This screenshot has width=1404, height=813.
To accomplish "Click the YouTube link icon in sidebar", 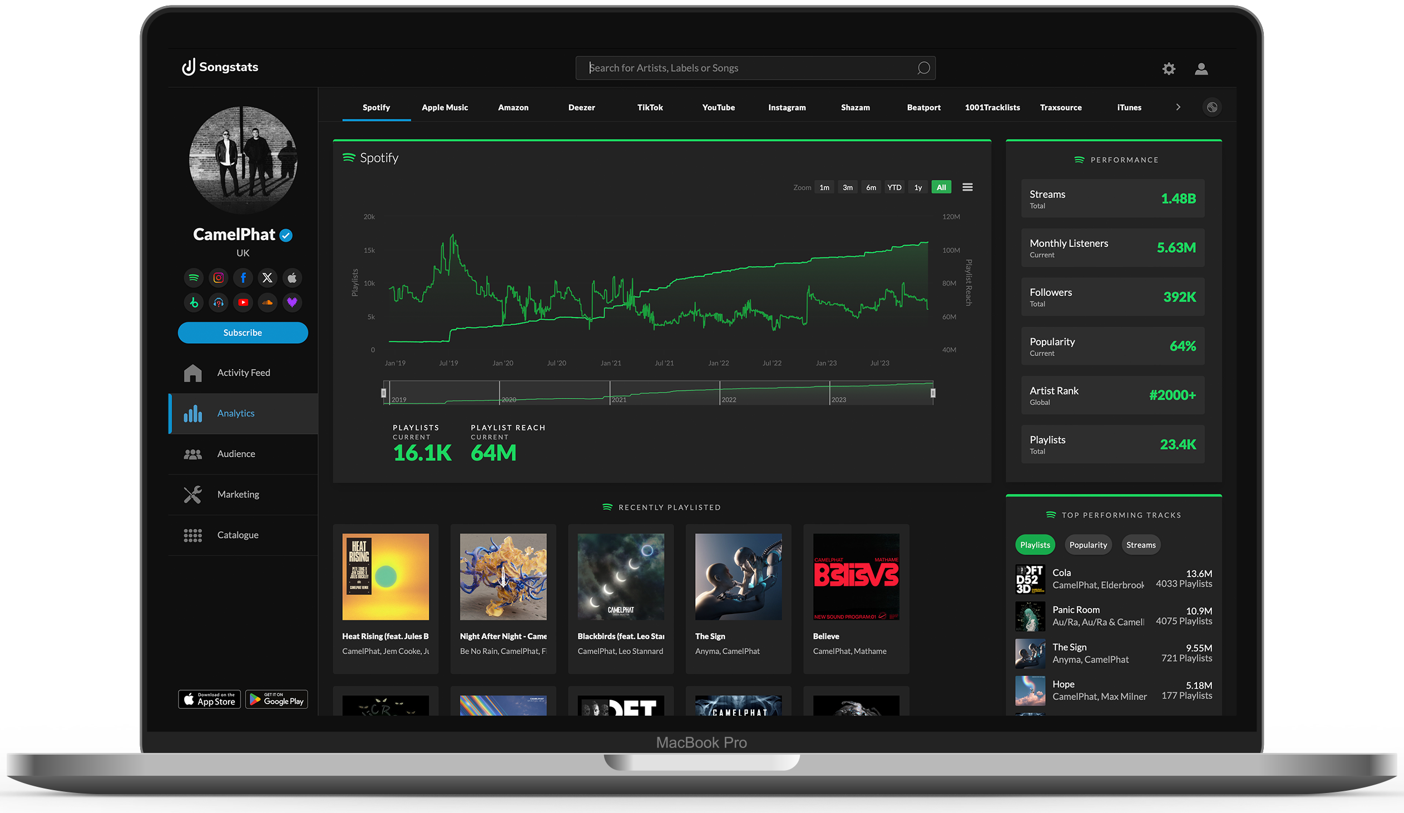I will 243,303.
